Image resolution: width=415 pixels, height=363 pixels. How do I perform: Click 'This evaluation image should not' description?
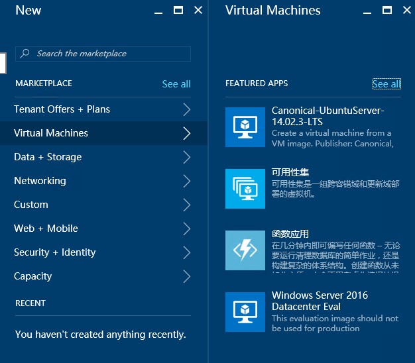click(335, 323)
